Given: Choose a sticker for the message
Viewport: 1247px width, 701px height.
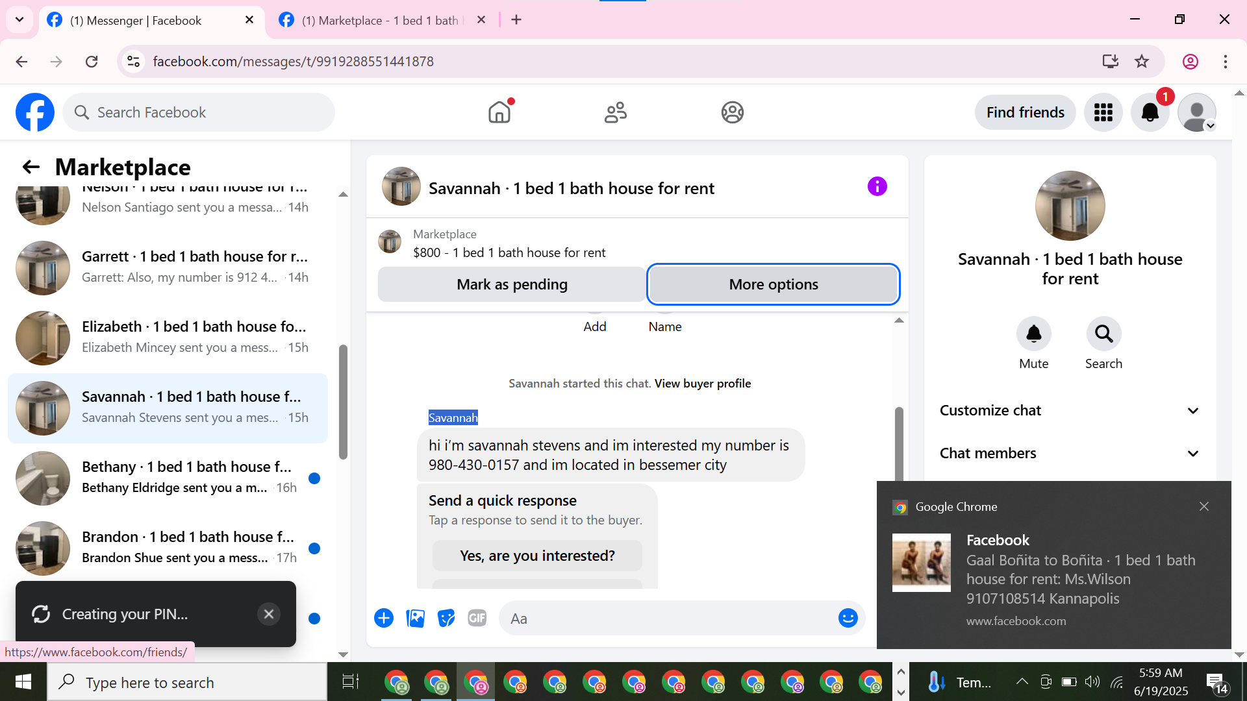Looking at the screenshot, I should pos(446,618).
